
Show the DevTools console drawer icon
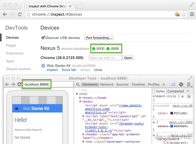pyautogui.click(x=173, y=84)
